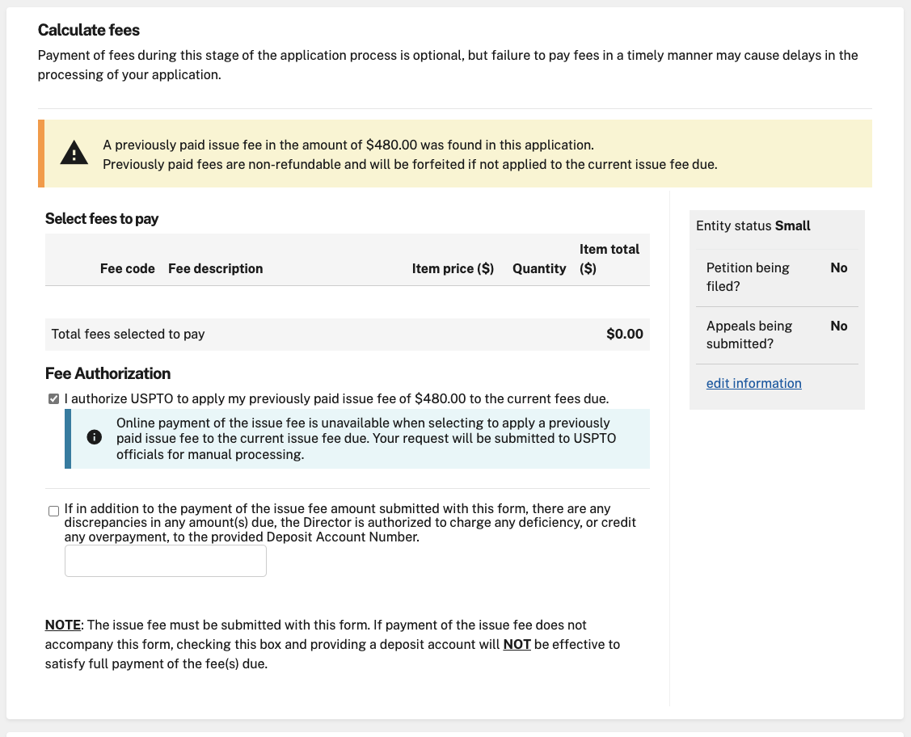Click the Select fees to pay heading

click(102, 219)
